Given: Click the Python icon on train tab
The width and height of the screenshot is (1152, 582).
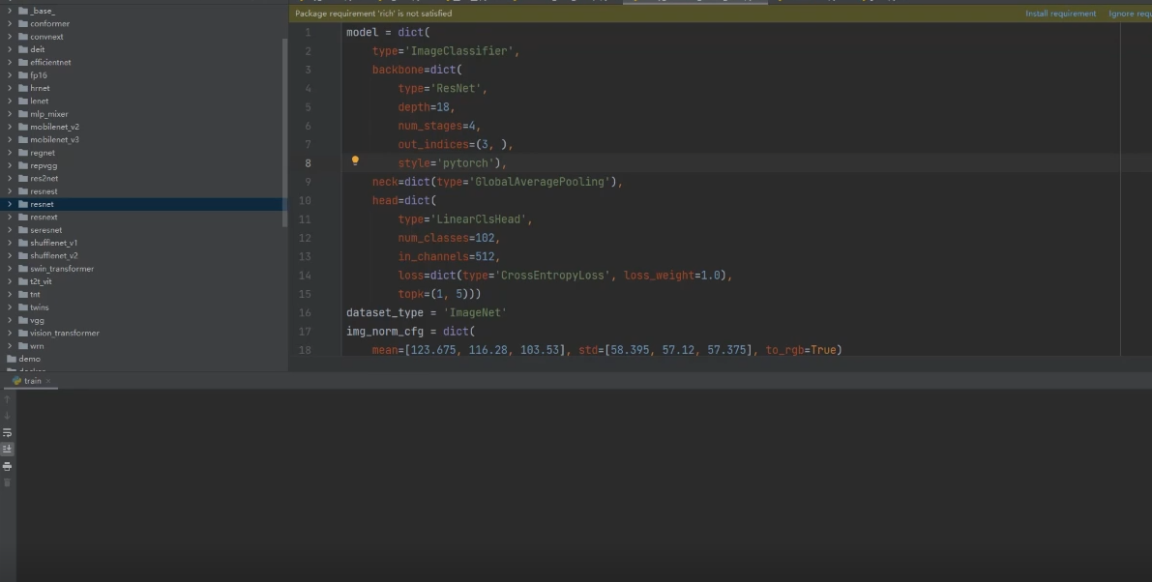Looking at the screenshot, I should (17, 381).
